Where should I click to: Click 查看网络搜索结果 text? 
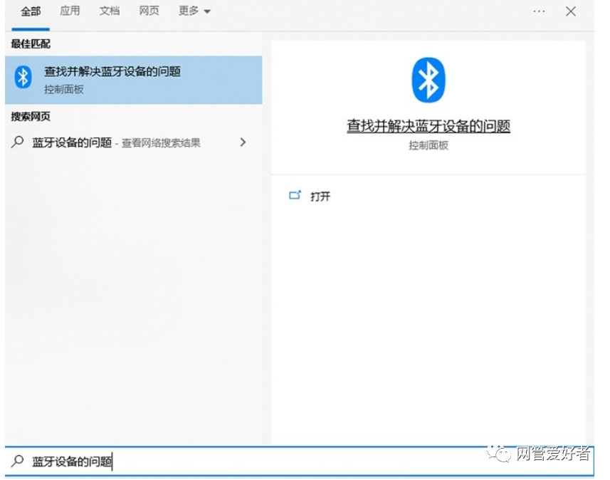tap(161, 143)
